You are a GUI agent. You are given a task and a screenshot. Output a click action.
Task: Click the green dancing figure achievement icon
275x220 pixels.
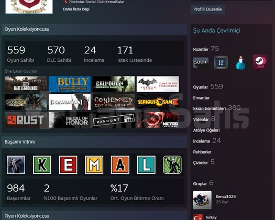coord(172,164)
